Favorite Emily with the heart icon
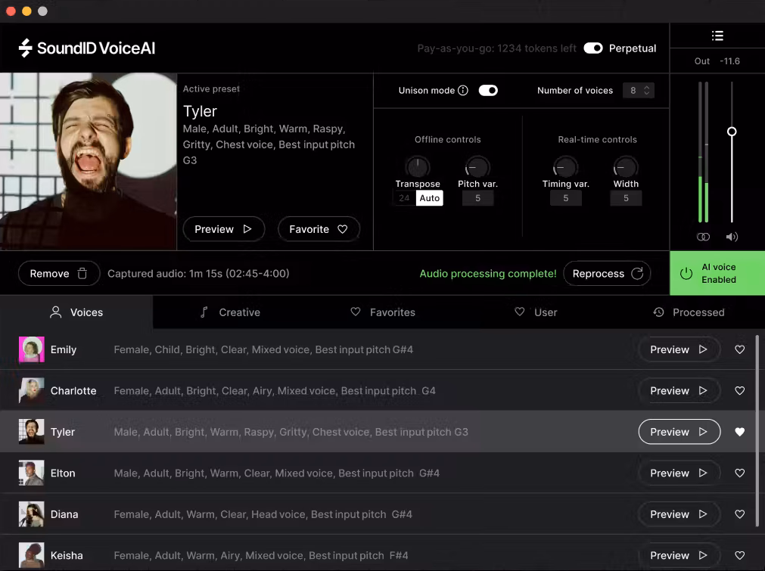Image resolution: width=765 pixels, height=571 pixels. [739, 349]
